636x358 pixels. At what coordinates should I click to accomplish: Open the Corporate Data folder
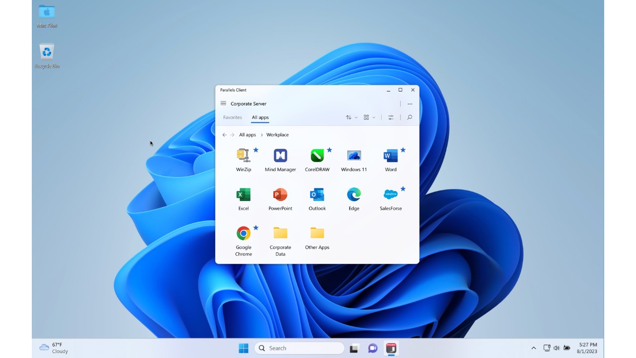[x=280, y=241]
